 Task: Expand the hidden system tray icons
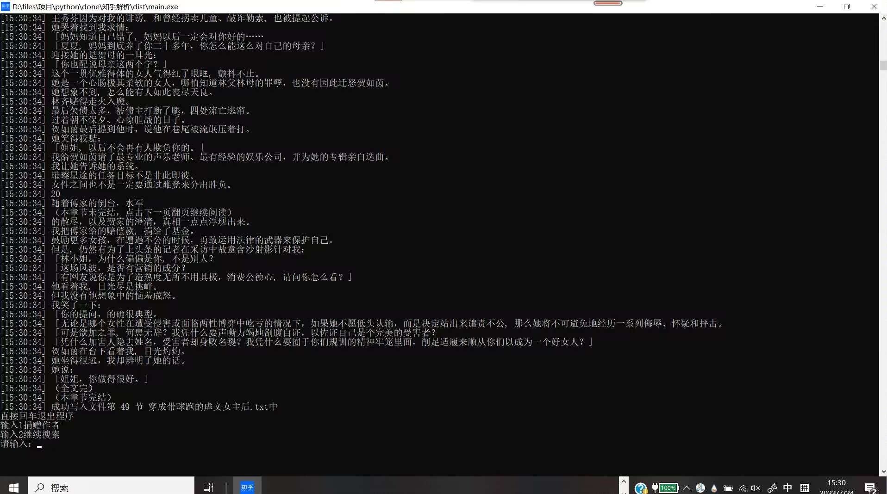(x=687, y=488)
